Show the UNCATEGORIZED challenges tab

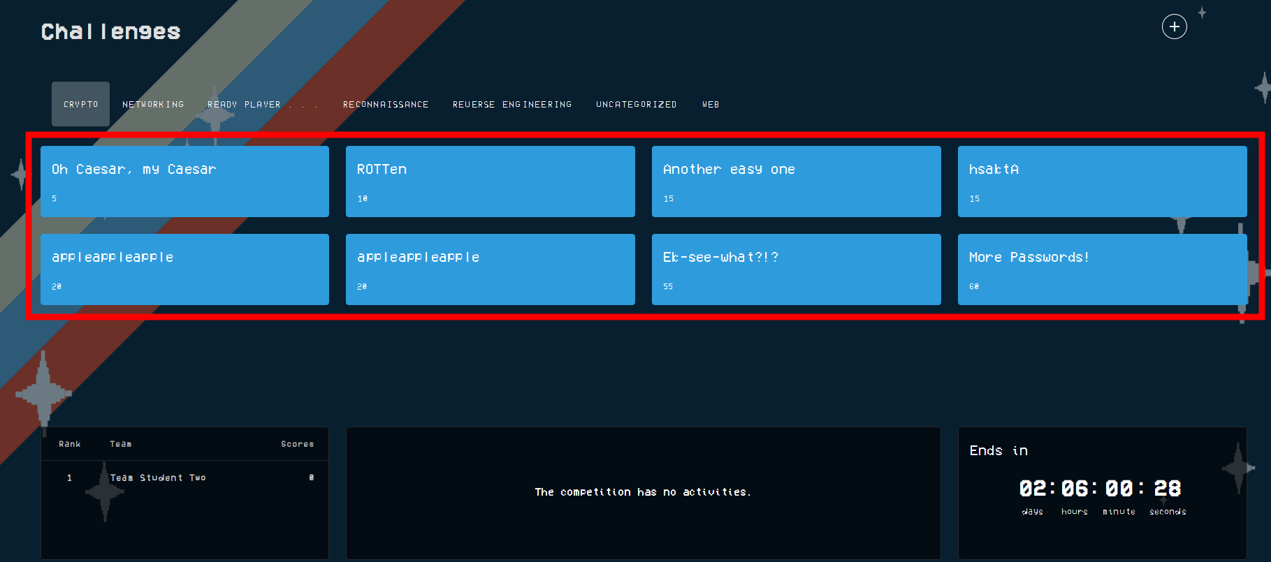pos(637,104)
